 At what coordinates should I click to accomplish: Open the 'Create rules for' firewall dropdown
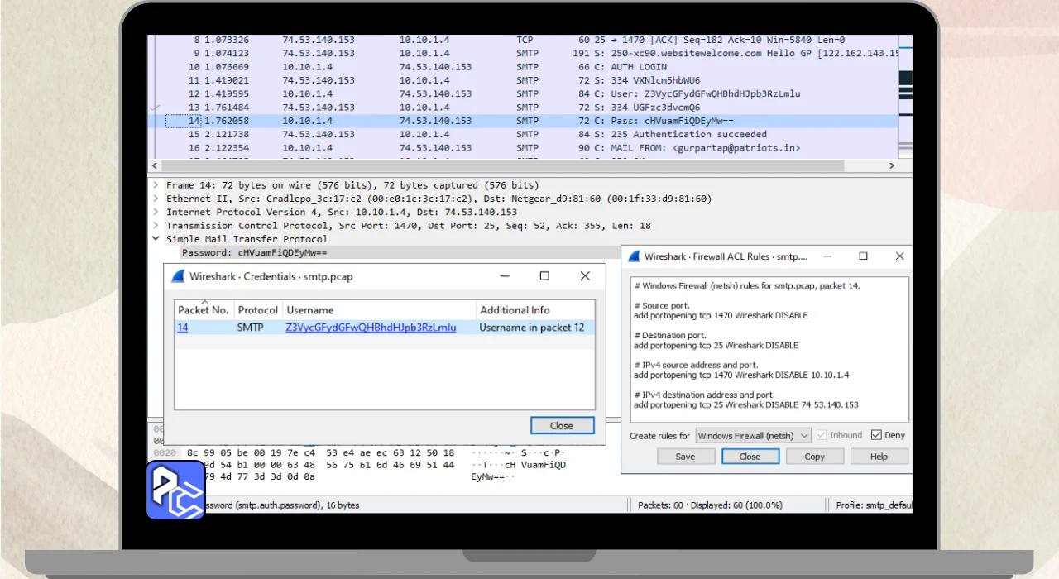click(x=752, y=436)
